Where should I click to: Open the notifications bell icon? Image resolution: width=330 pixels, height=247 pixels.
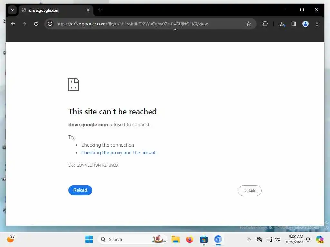308,239
